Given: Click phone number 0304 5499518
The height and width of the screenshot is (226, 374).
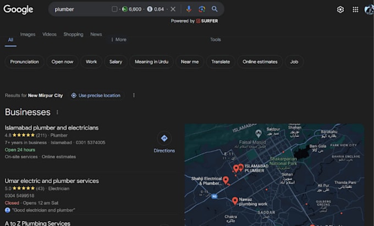Looking at the screenshot, I should 19,196.
